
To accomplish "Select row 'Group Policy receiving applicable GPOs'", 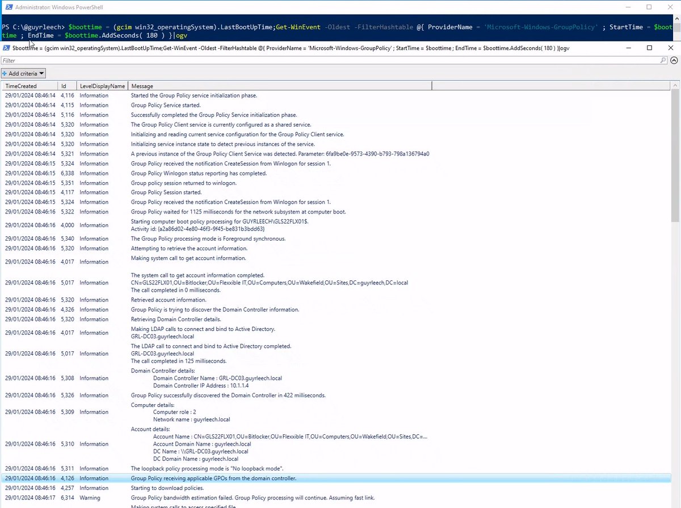I will [x=335, y=478].
